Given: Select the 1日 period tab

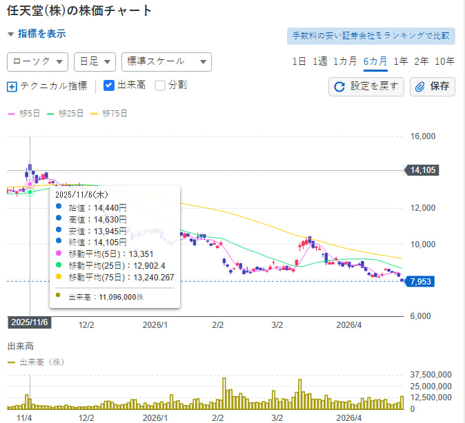Looking at the screenshot, I should (299, 61).
